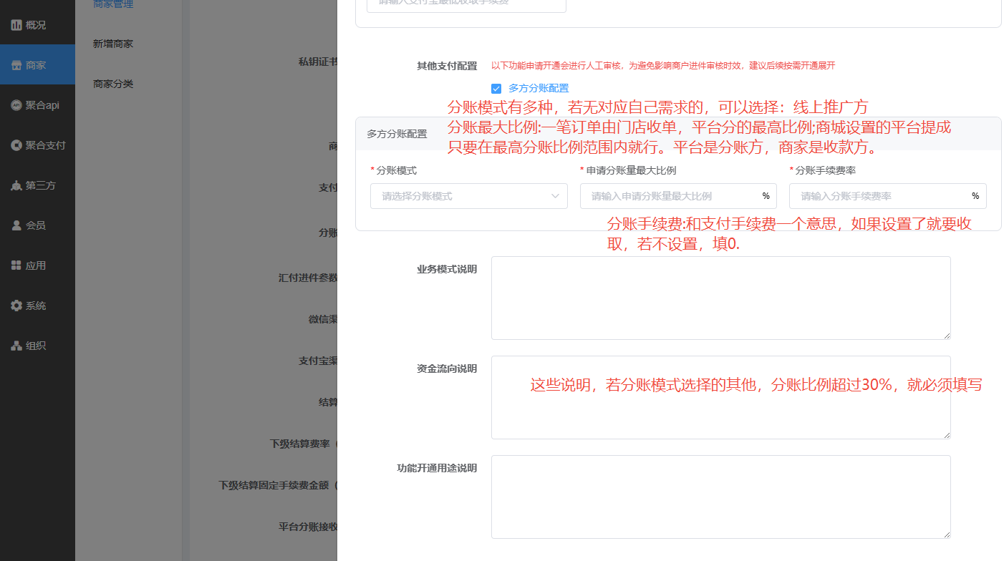Open 商家分类 submenu item

pos(113,84)
